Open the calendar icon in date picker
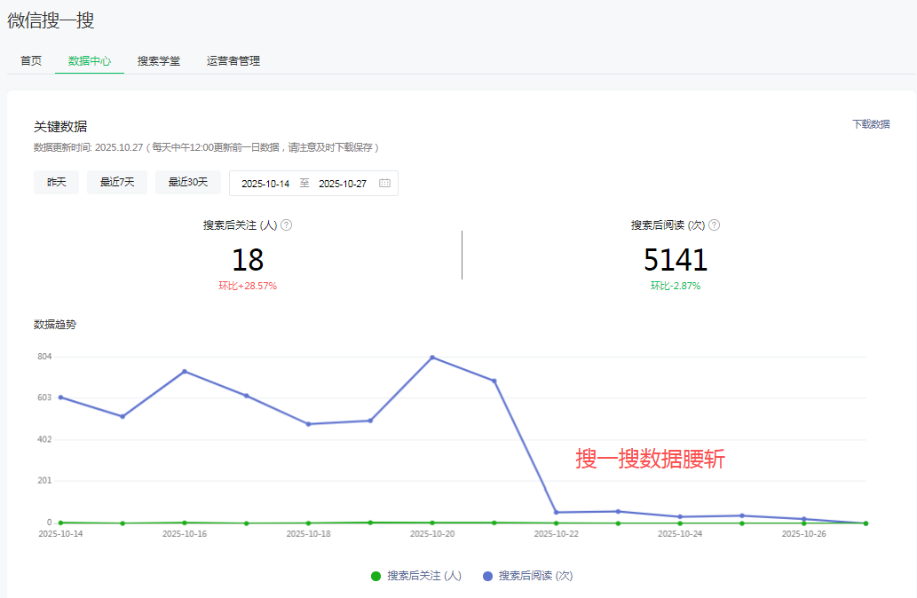The height and width of the screenshot is (598, 917). tap(384, 183)
